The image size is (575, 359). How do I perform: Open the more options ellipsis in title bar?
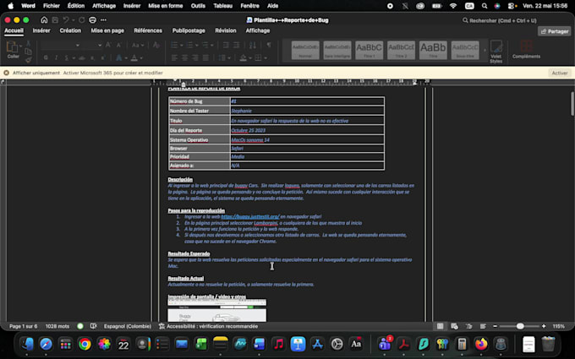click(x=103, y=20)
